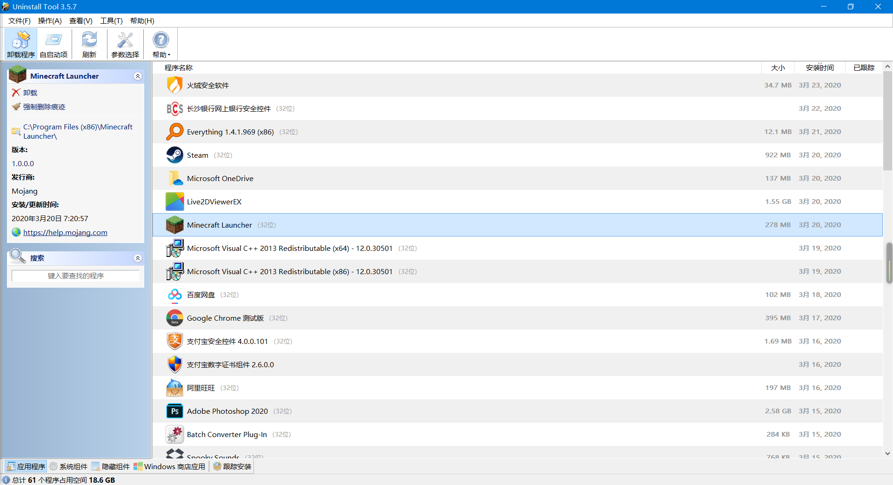Click the search field 键入要查找的程序
Screen dimensions: 893x485
click(75, 276)
